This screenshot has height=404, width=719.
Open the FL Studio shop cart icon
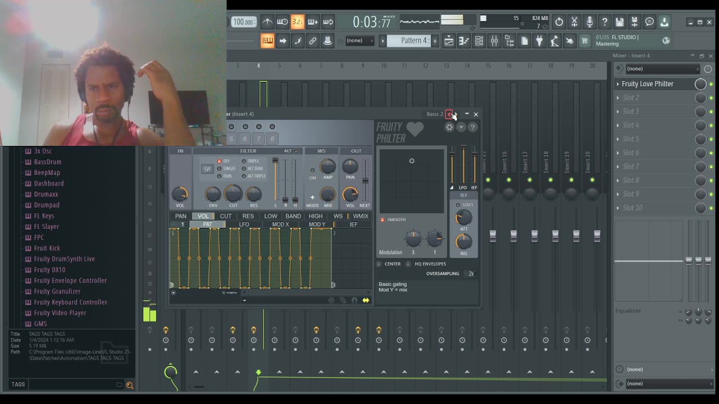(585, 40)
